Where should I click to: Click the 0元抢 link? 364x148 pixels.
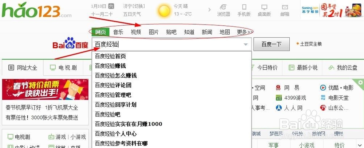click(297, 134)
